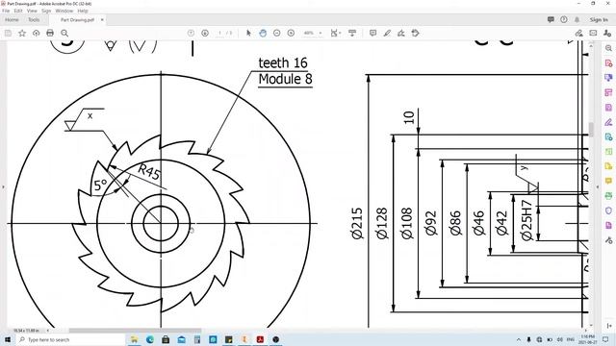Open the find text magnifier tool
616x346 pixels.
point(64,34)
